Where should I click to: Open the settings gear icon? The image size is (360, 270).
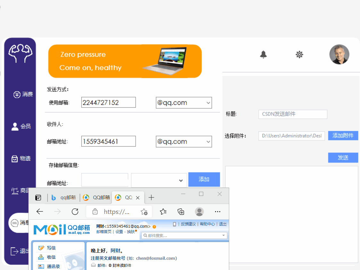[x=299, y=55]
